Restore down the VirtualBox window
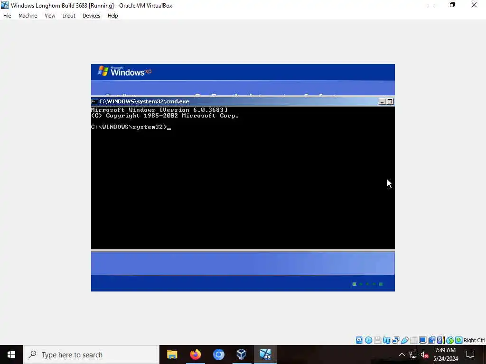Screen dimensions: 486x364 point(452,5)
